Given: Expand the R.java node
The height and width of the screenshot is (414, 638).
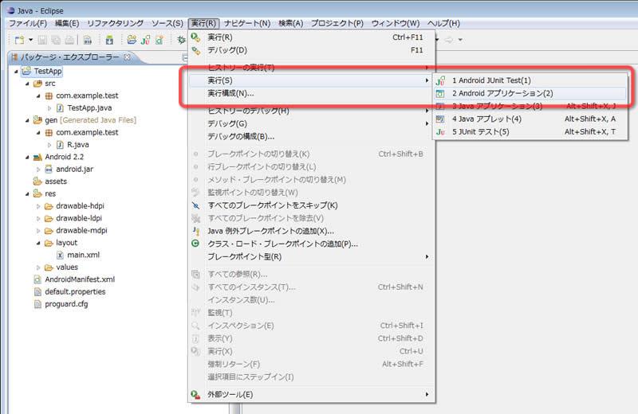Looking at the screenshot, I should click(x=49, y=145).
